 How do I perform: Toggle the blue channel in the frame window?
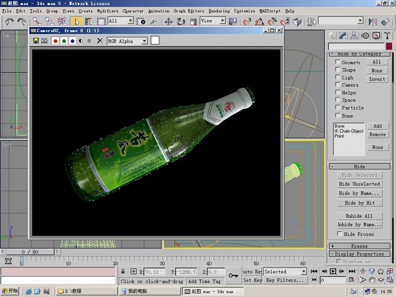[x=73, y=41]
